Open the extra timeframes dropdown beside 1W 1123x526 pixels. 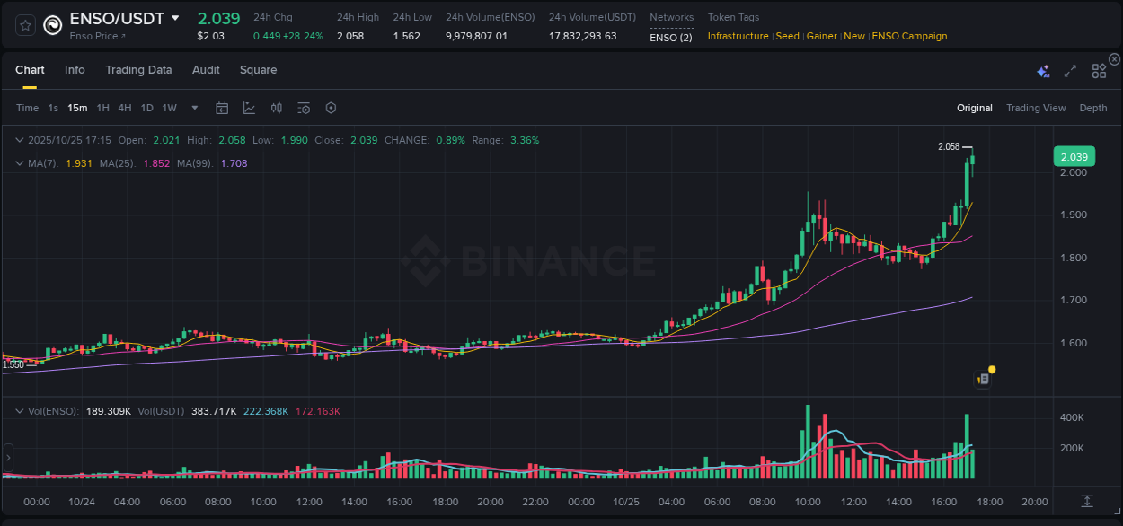click(x=193, y=107)
